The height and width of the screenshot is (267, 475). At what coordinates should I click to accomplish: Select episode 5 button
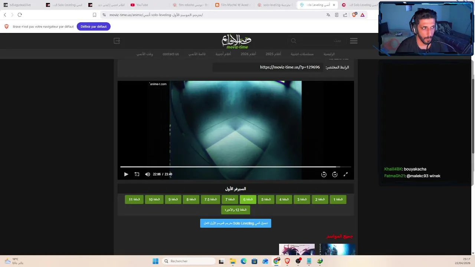tap(266, 200)
